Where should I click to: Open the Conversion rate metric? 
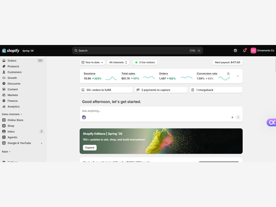(x=207, y=74)
